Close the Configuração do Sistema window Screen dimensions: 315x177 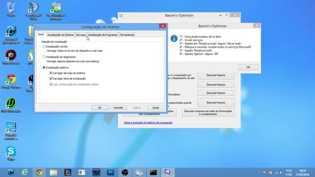pyautogui.click(x=162, y=26)
